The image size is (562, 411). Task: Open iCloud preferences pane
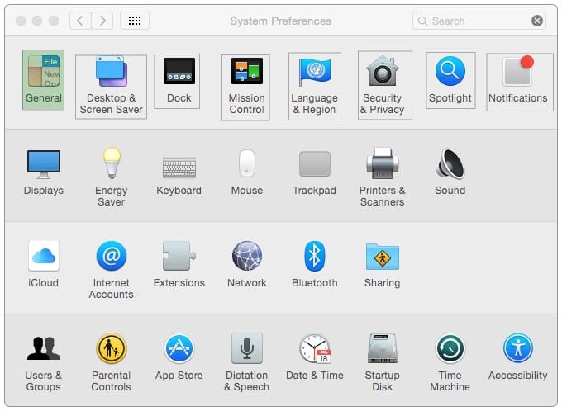pos(43,257)
